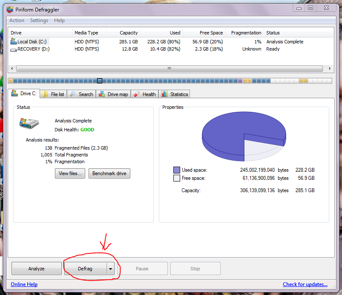
Task: Click the '306,139,099,136' capacity bytes value
Action: point(257,190)
